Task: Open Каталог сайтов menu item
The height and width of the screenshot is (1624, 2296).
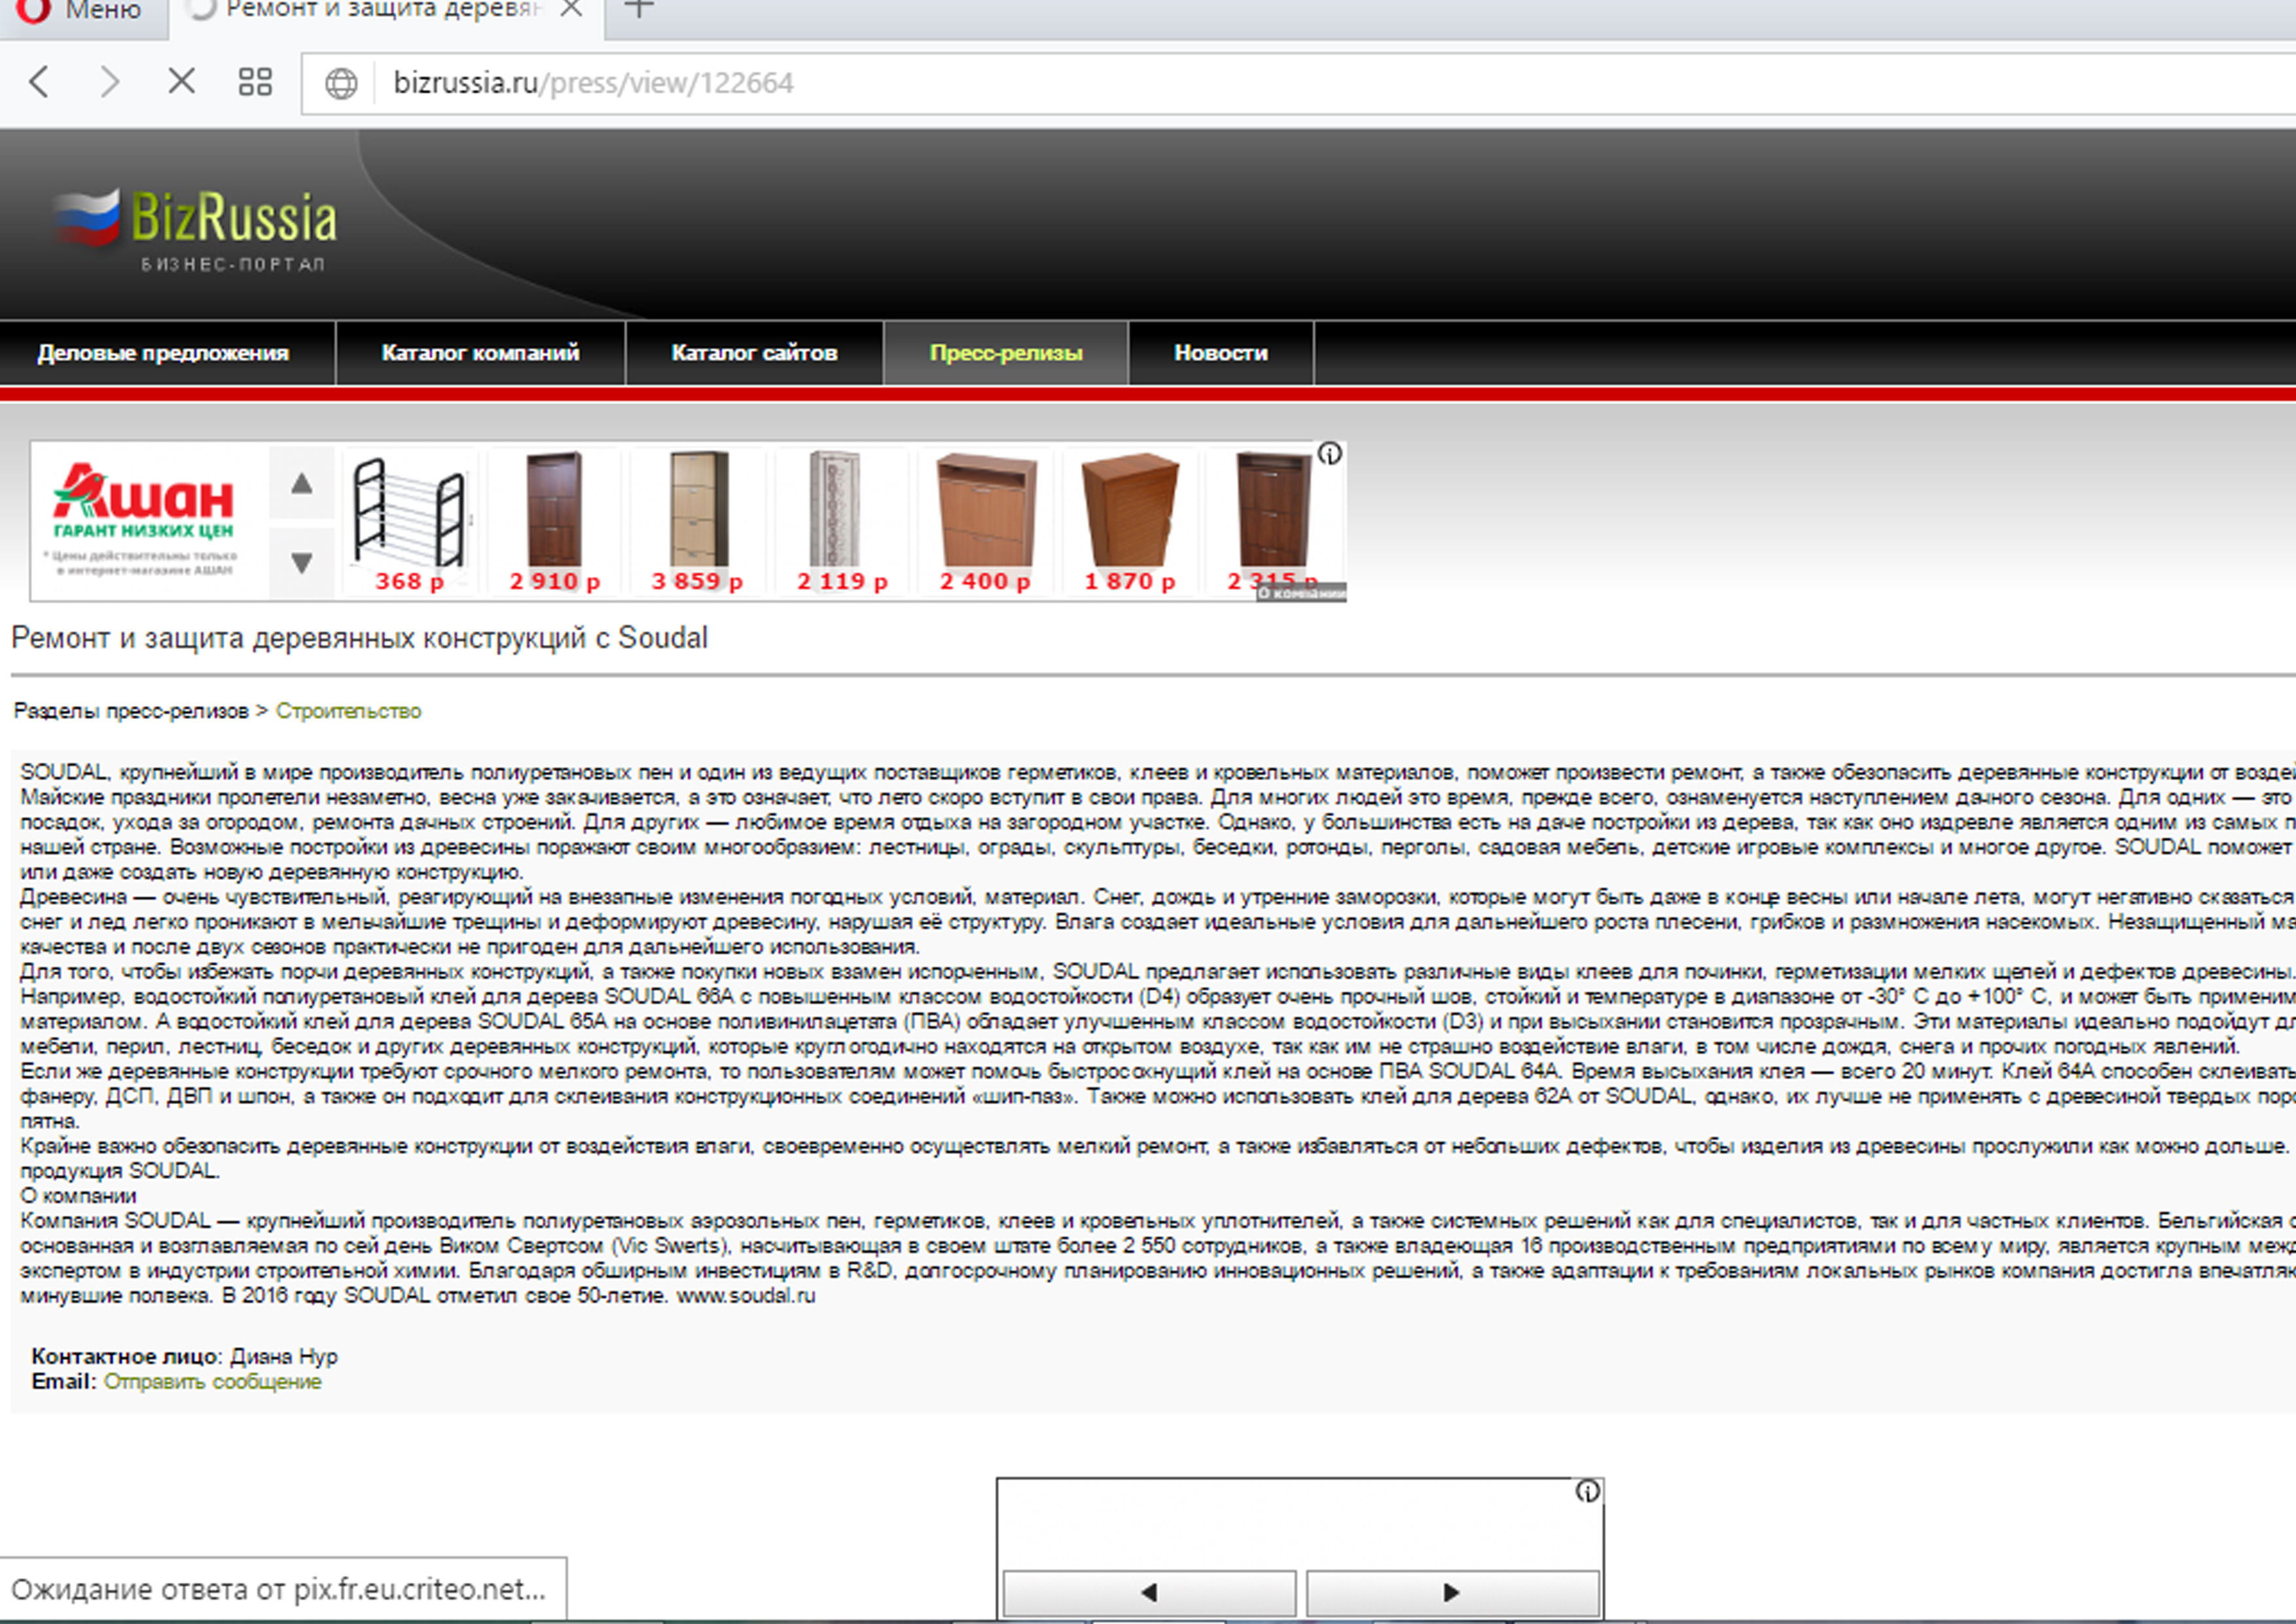Action: tap(754, 353)
